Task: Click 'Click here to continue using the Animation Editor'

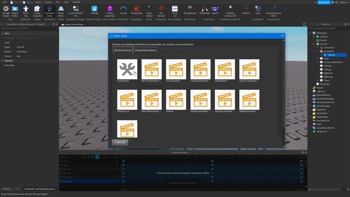Action: [183, 173]
